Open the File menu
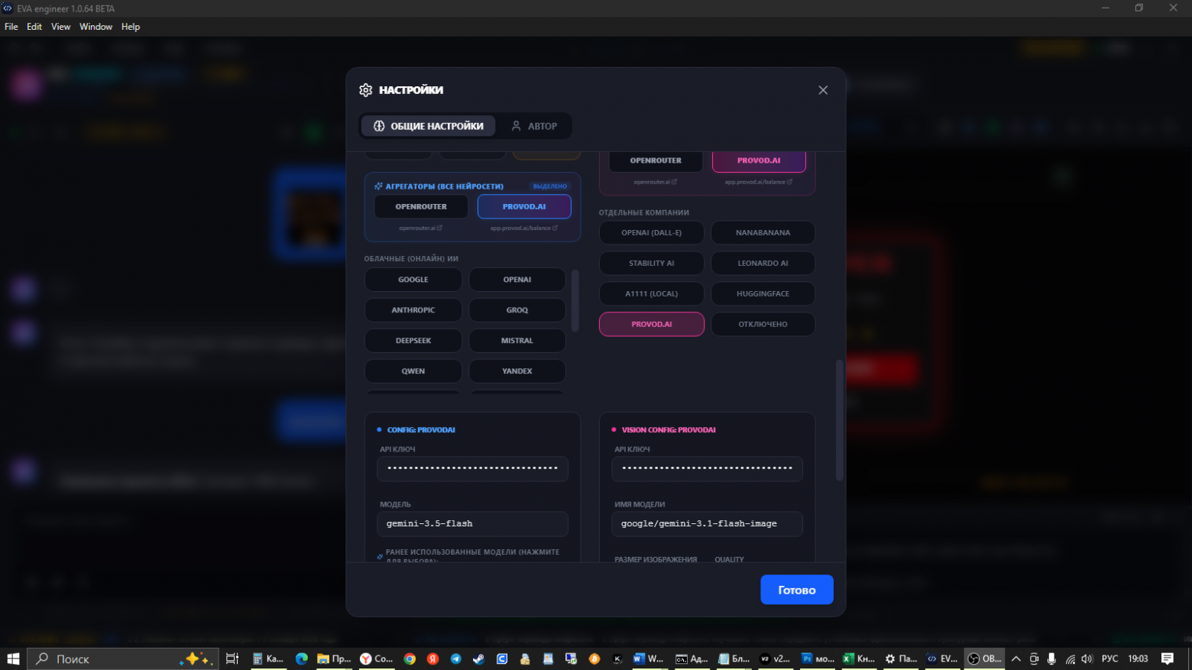1192x670 pixels. [11, 27]
